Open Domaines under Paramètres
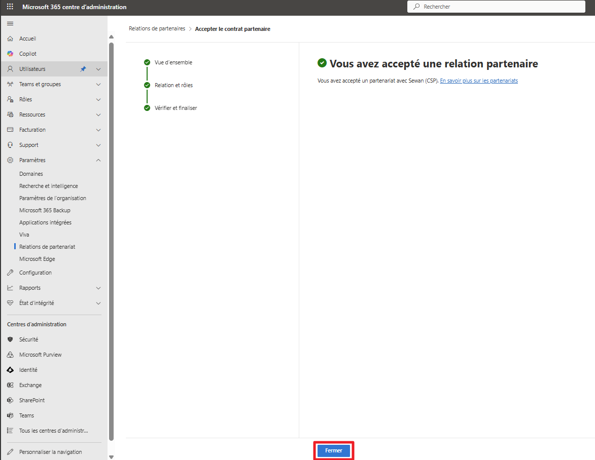 (x=31, y=174)
